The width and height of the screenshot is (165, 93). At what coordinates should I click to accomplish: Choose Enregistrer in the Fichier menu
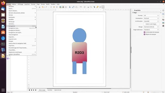21,26
